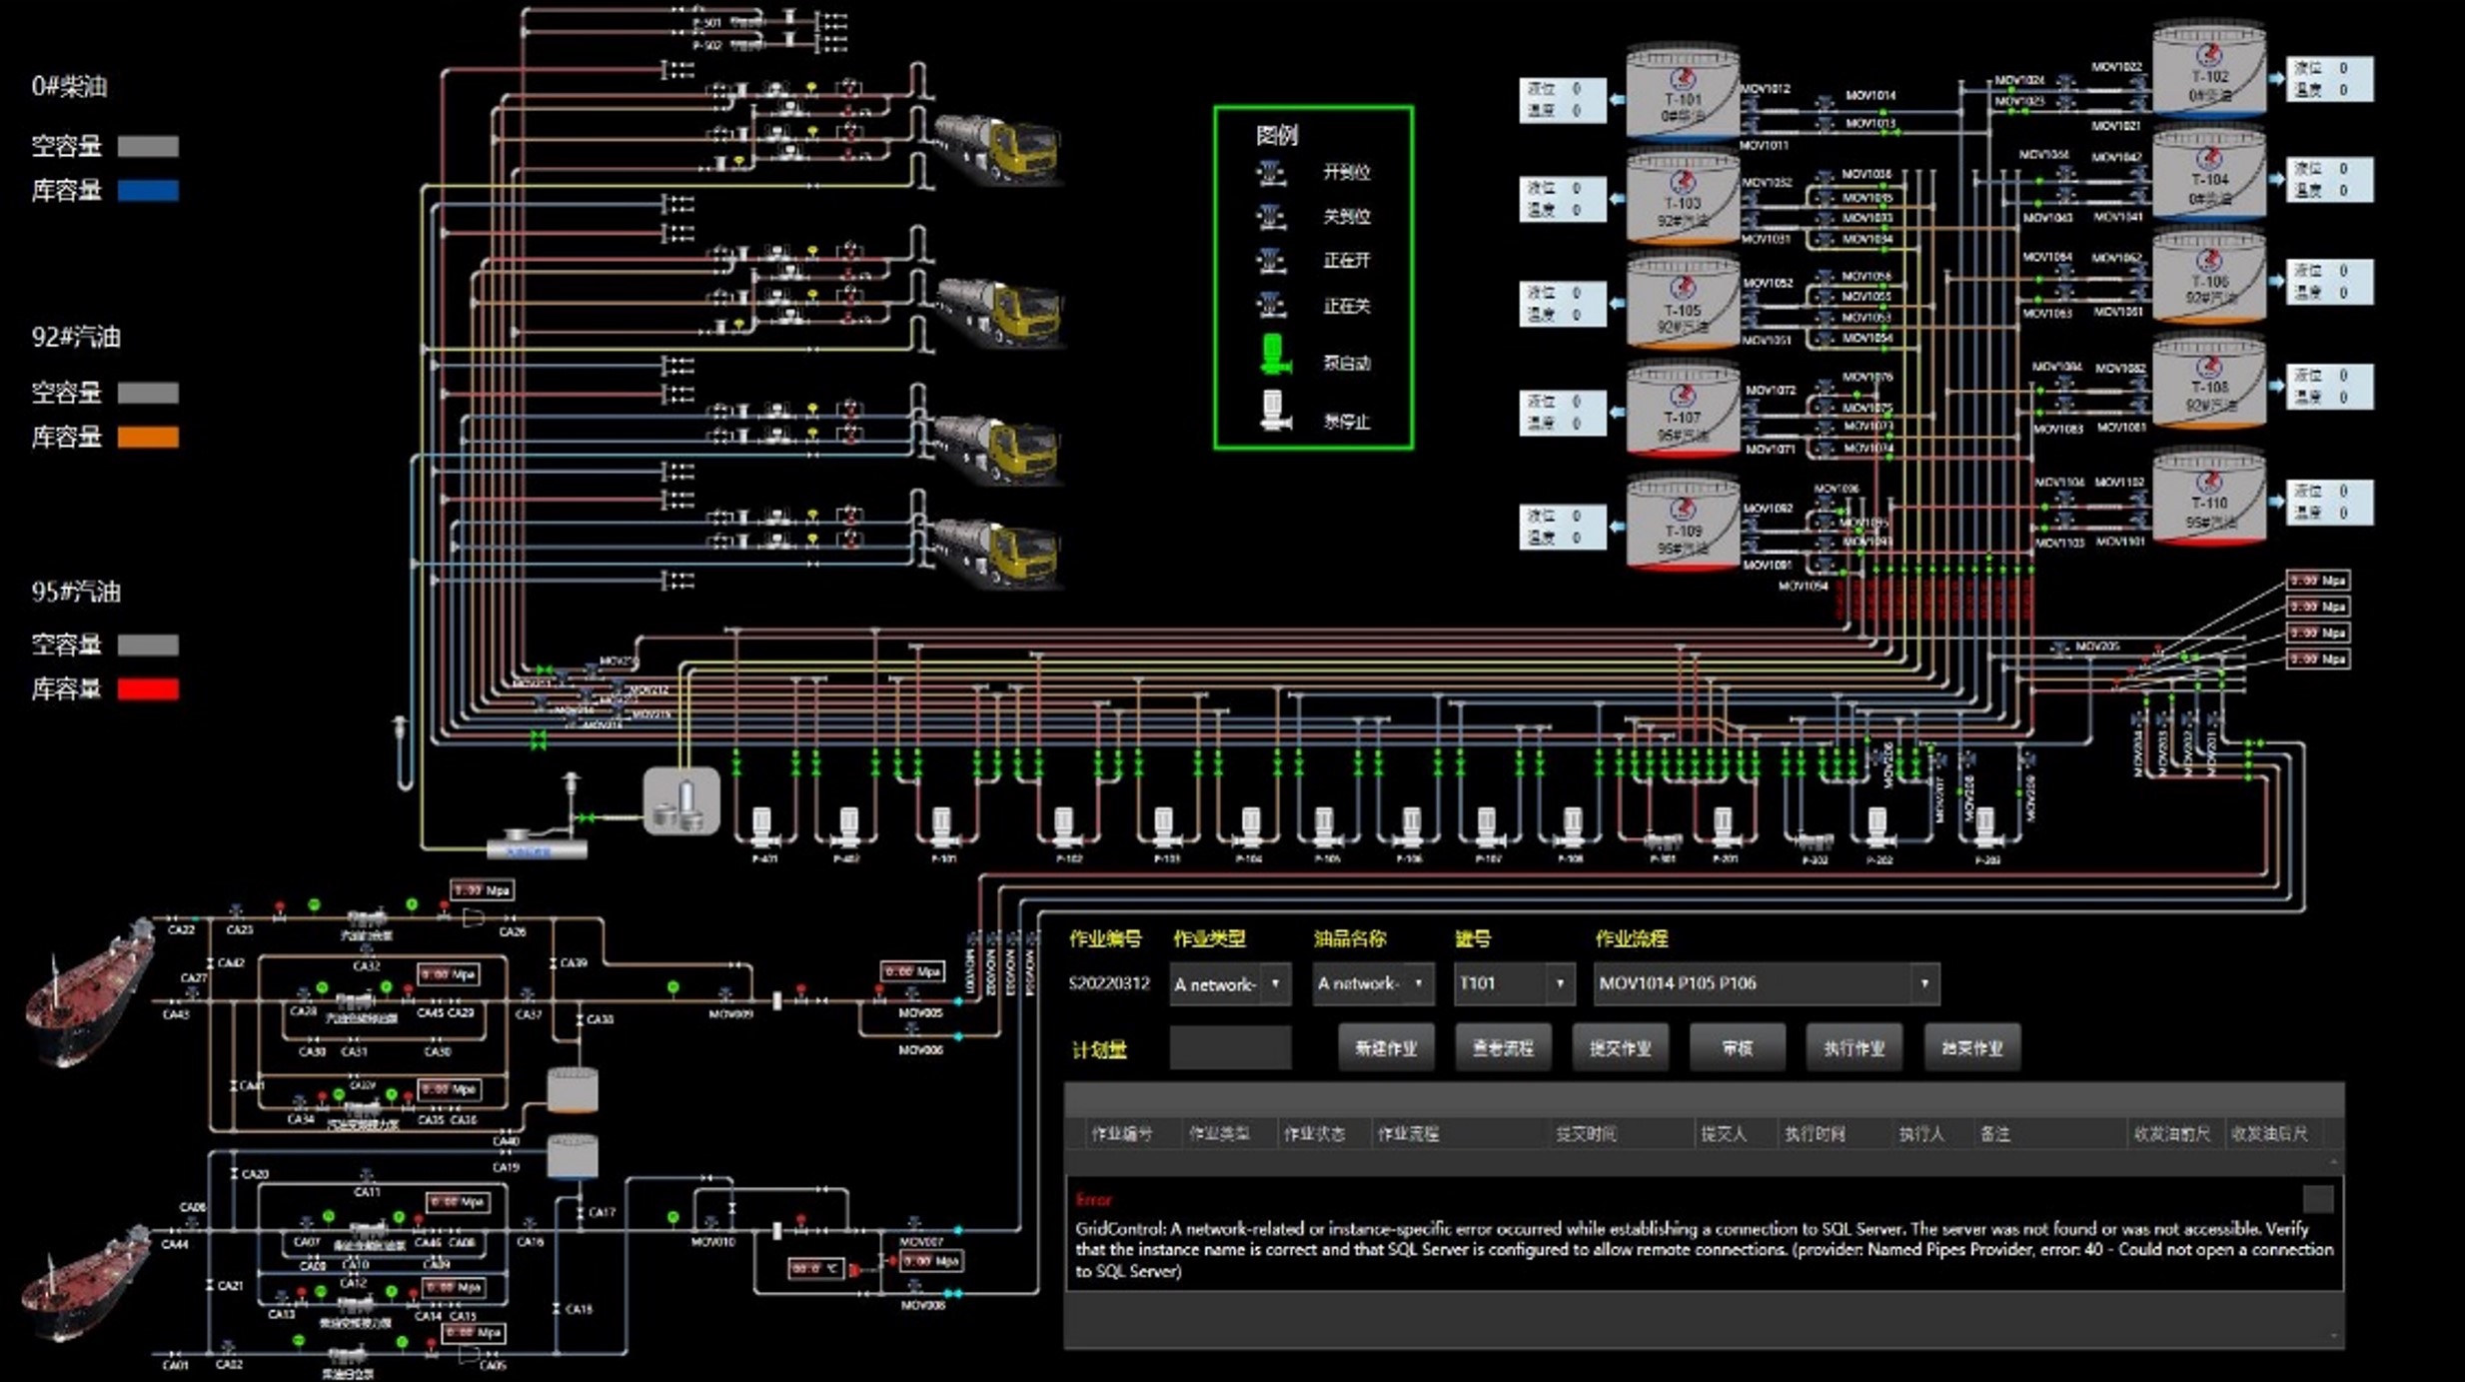The image size is (2465, 1382).
Task: Click the separator equipment box left of P-401
Action: pyautogui.click(x=681, y=800)
